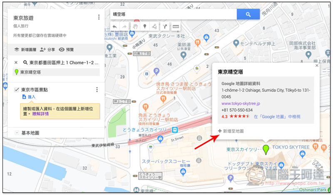Click the 匯入 import link
Screen dimensions: 333x195
(29, 97)
